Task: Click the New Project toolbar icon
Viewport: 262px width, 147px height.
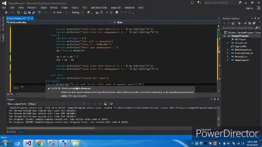Action: (x=18, y=13)
